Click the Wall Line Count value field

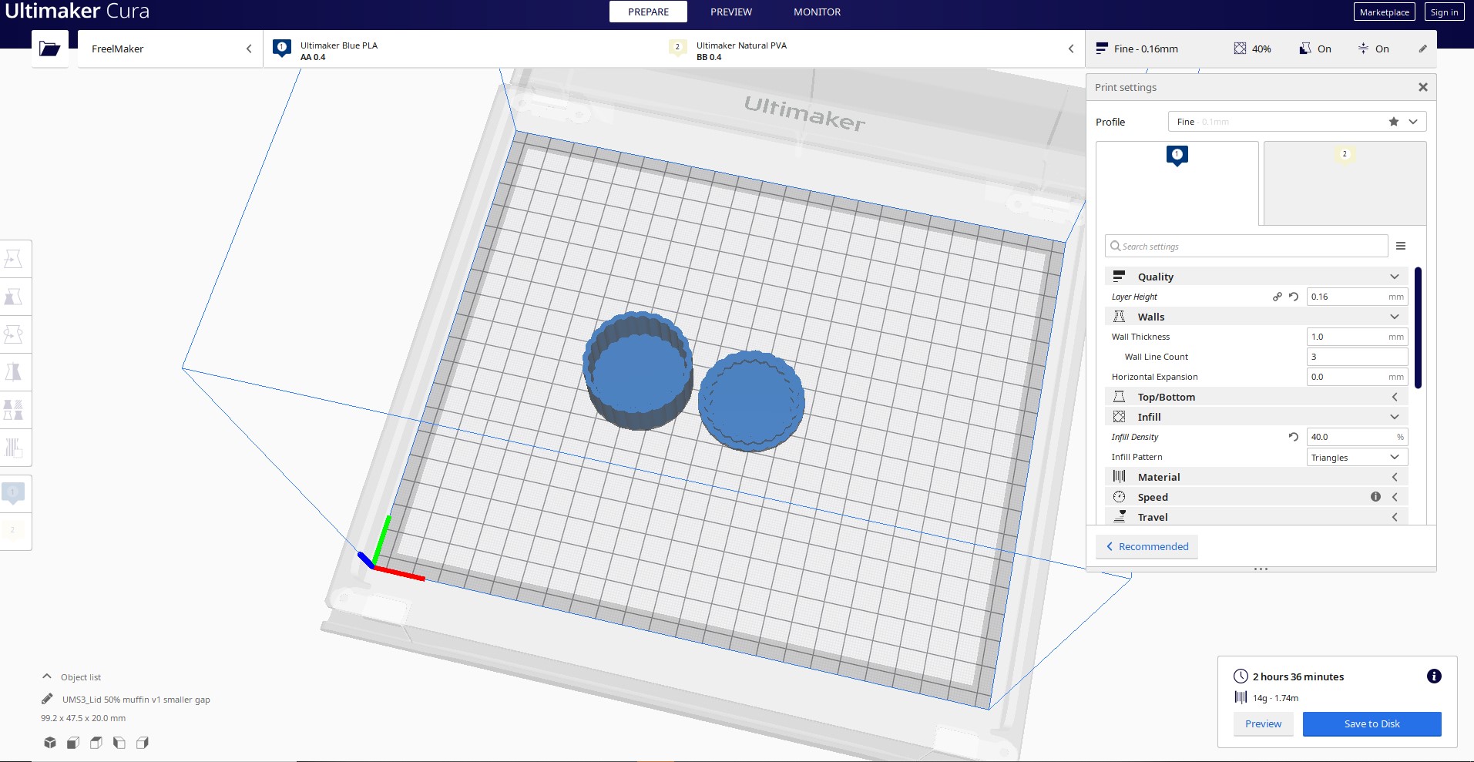pyautogui.click(x=1357, y=357)
